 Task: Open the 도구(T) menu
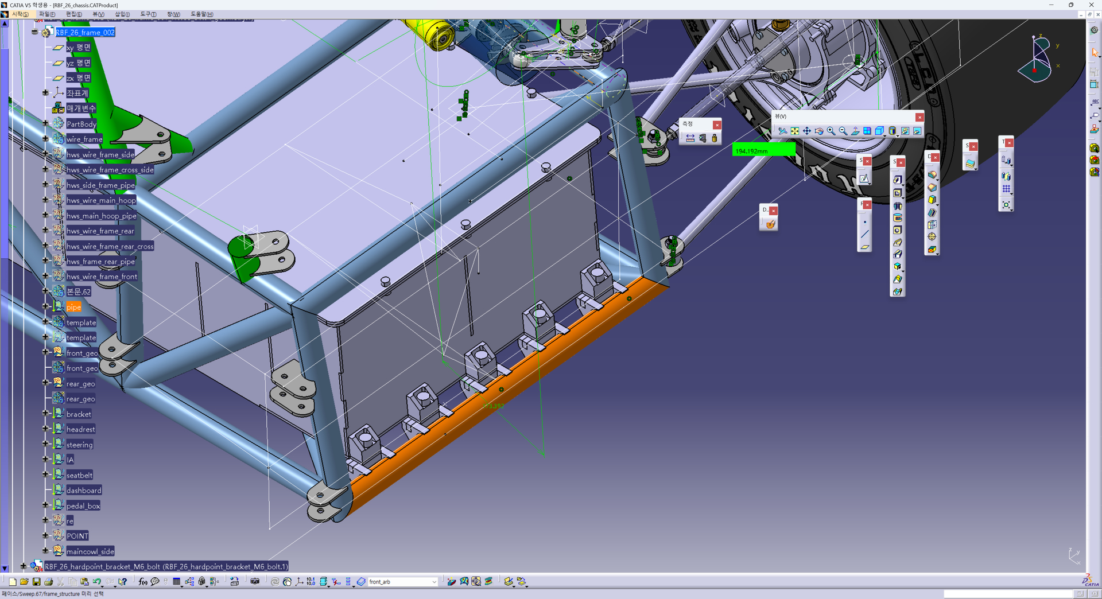148,14
